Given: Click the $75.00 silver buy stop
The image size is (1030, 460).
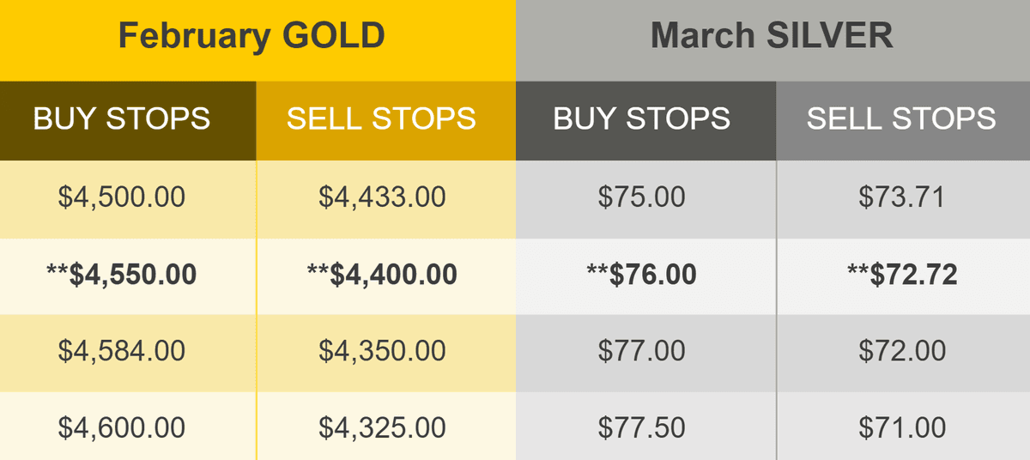Looking at the screenshot, I should (x=645, y=199).
